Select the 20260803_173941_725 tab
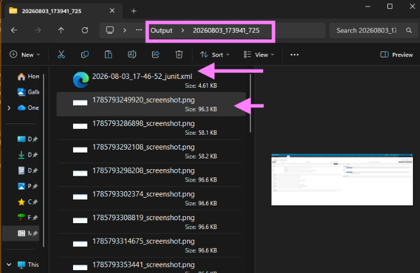 [64, 11]
